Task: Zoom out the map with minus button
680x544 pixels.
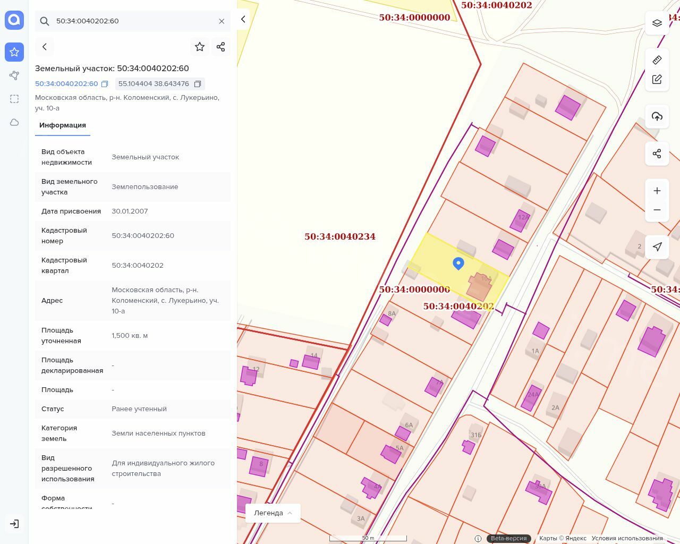Action: click(657, 210)
